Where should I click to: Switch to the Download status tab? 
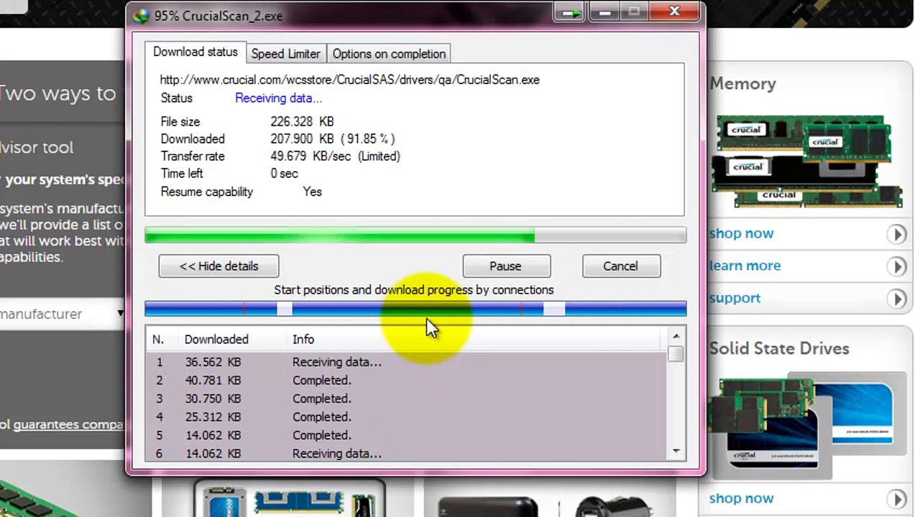click(195, 52)
